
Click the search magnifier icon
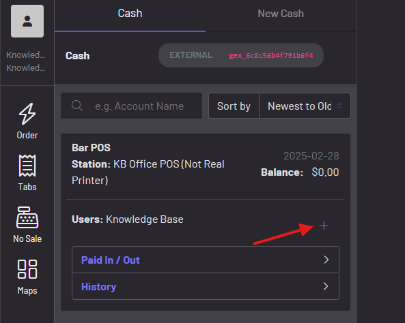[77, 106]
